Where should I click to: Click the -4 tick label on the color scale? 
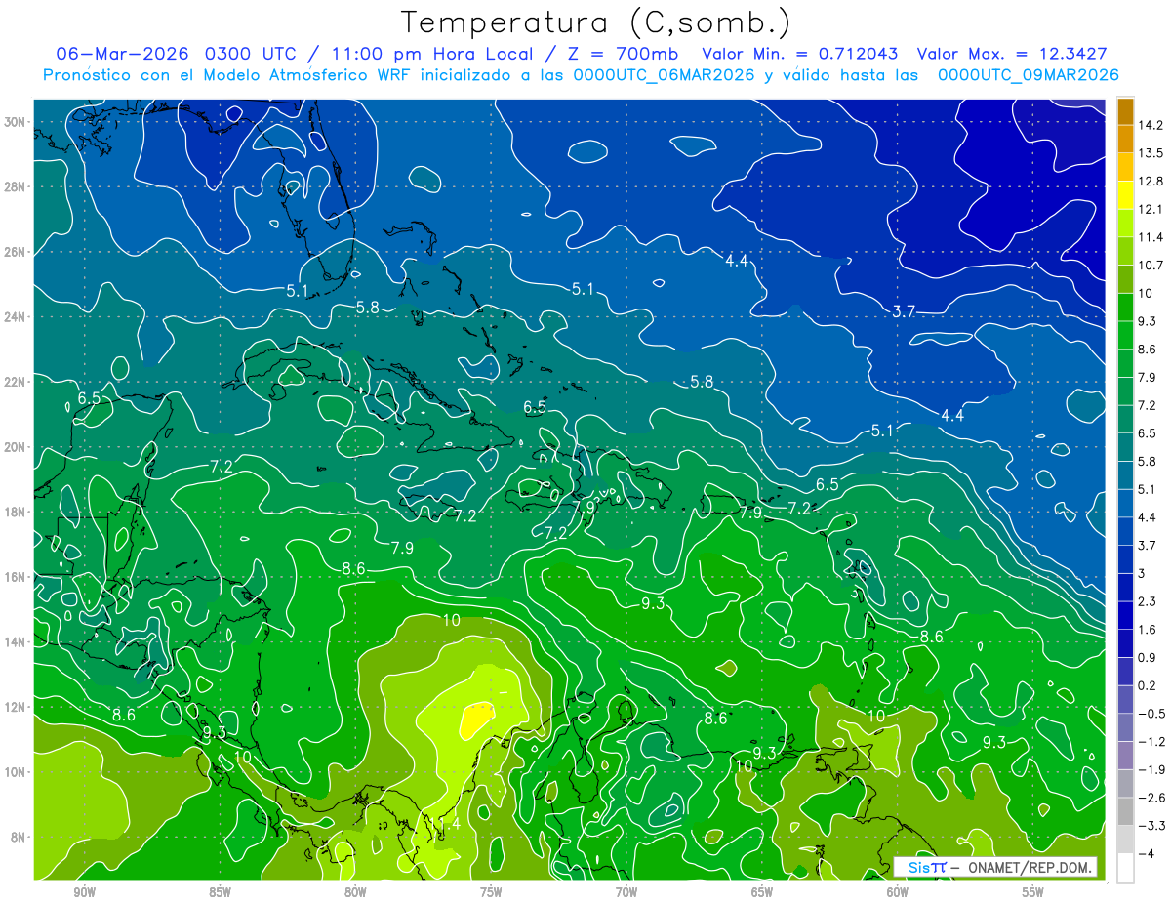pyautogui.click(x=1147, y=853)
